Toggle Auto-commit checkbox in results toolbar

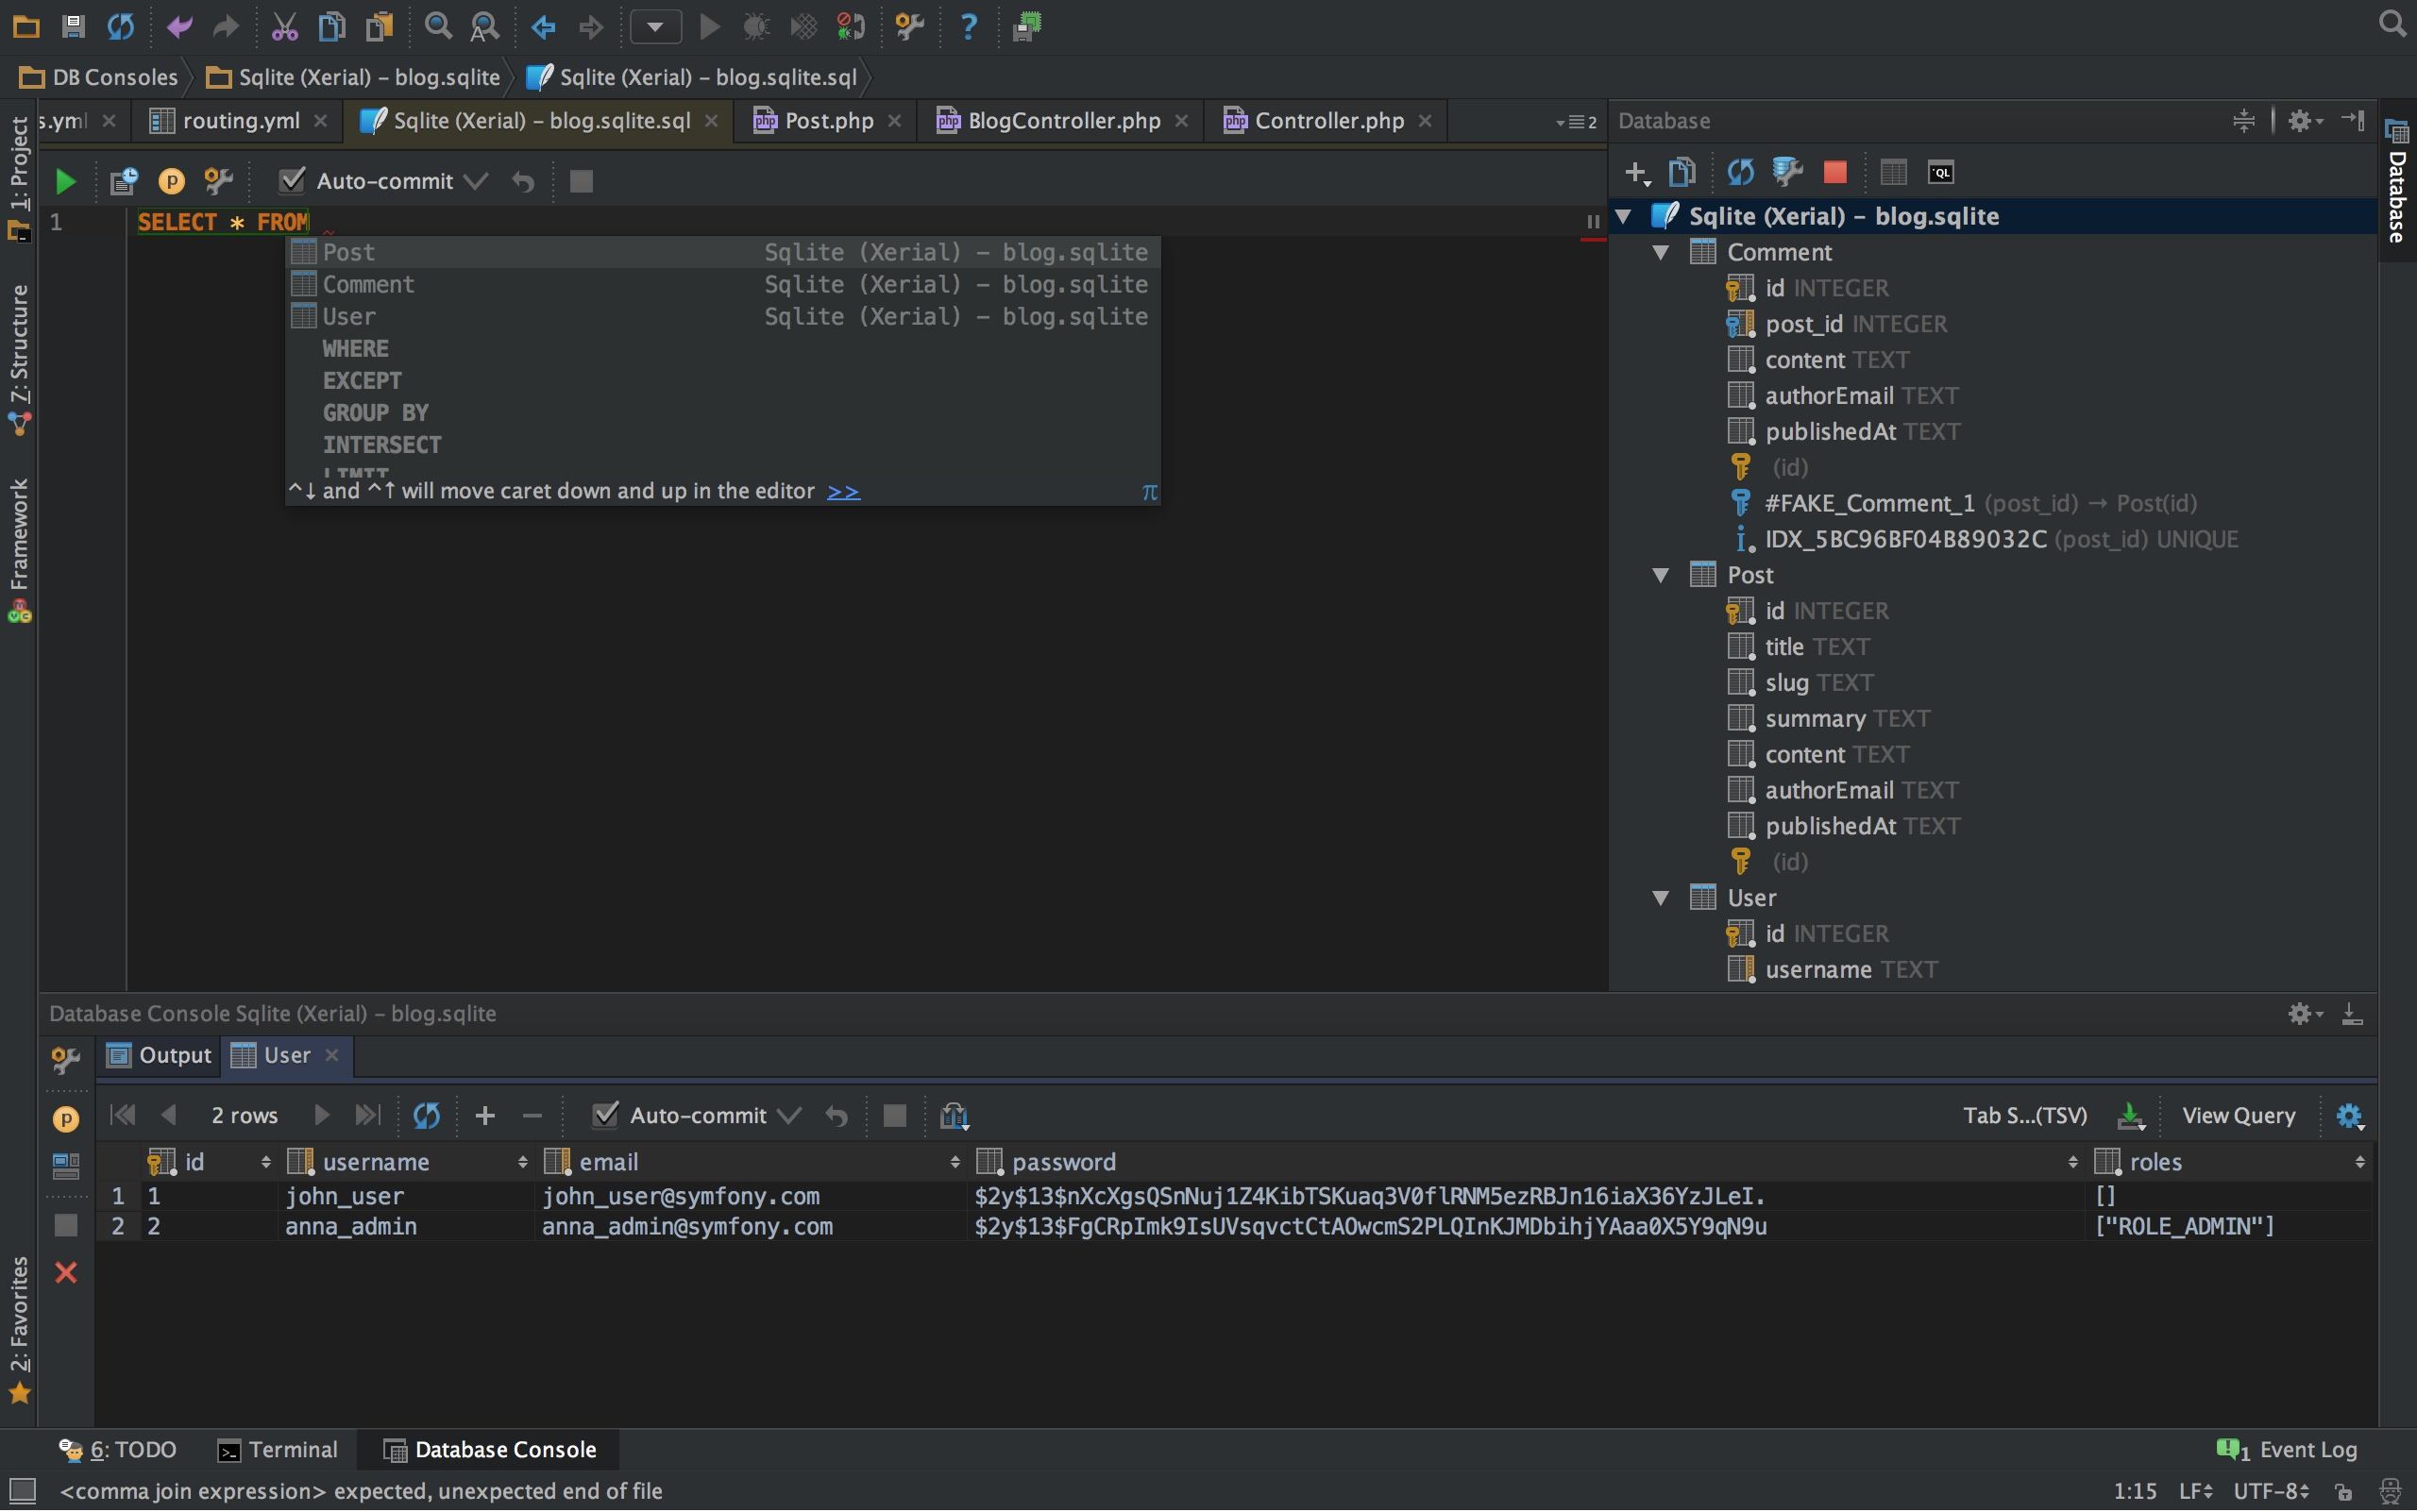tap(605, 1115)
